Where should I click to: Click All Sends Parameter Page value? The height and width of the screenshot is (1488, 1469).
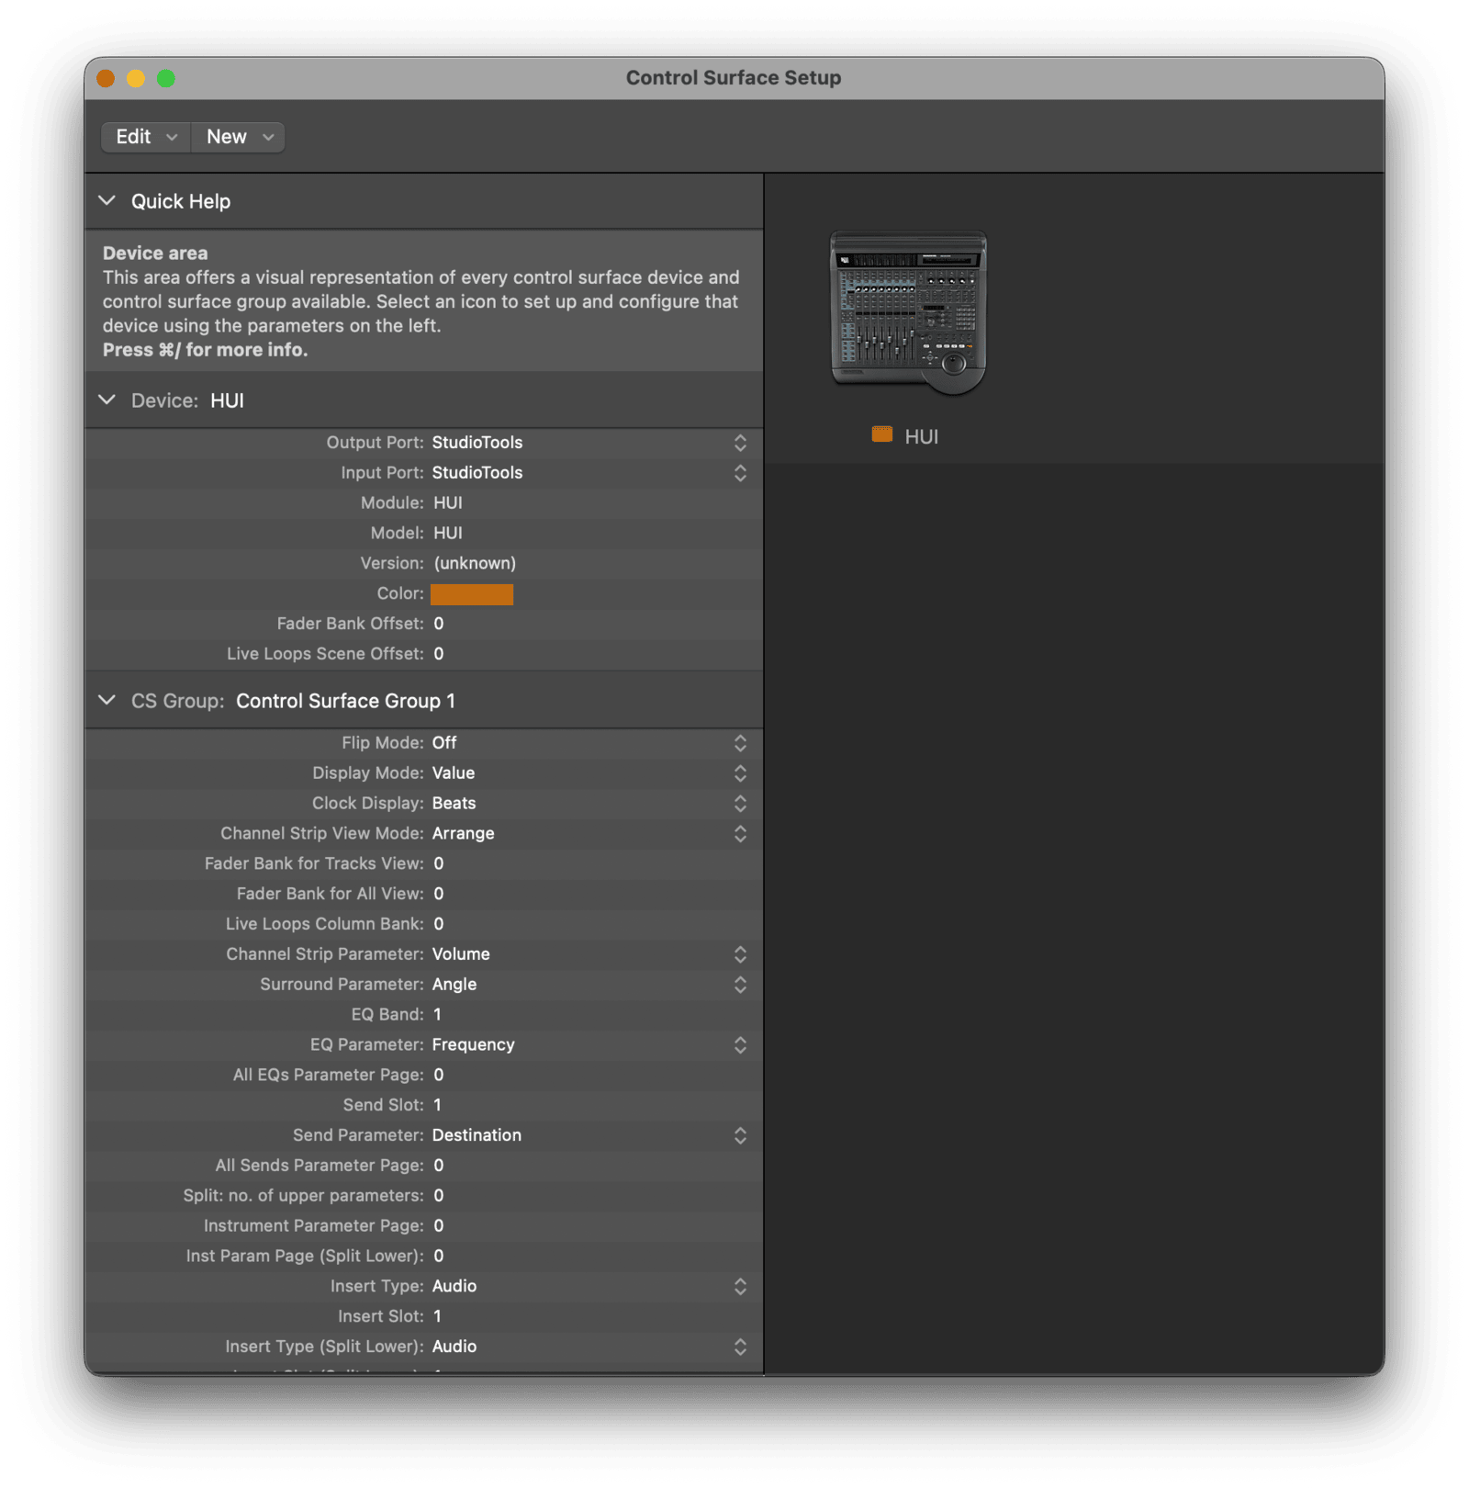tap(439, 1166)
